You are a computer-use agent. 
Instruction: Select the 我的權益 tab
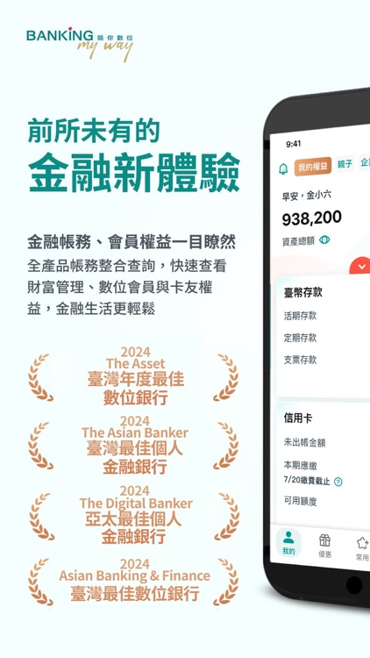(x=312, y=166)
